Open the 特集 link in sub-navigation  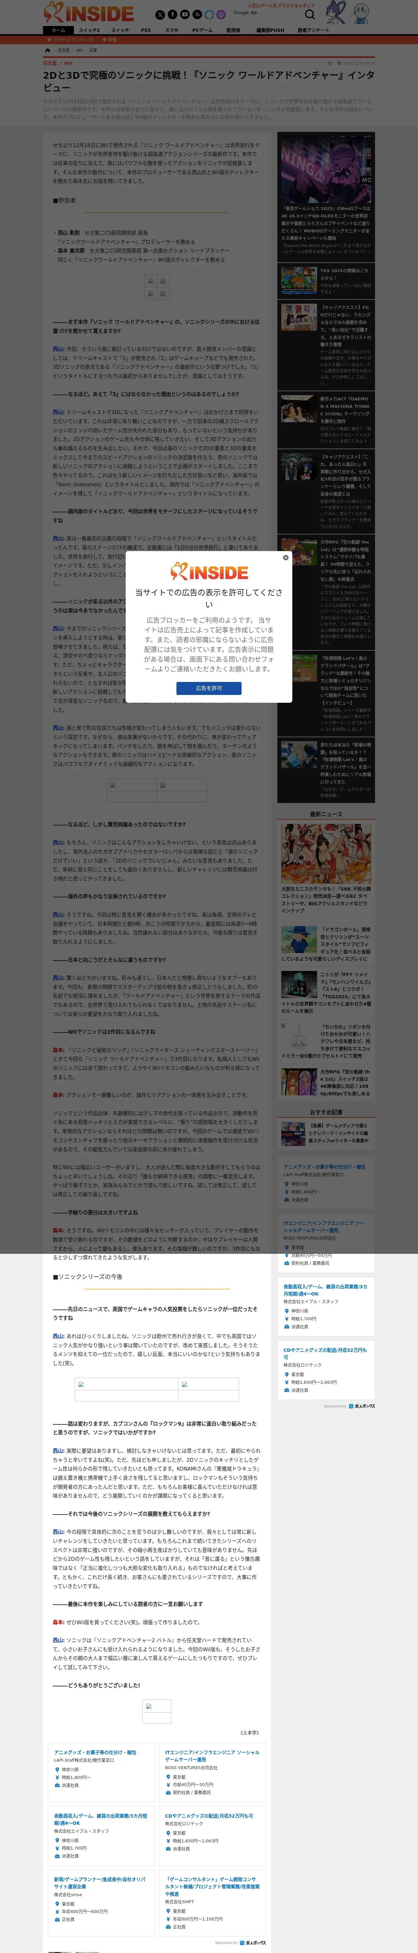pyautogui.click(x=109, y=39)
